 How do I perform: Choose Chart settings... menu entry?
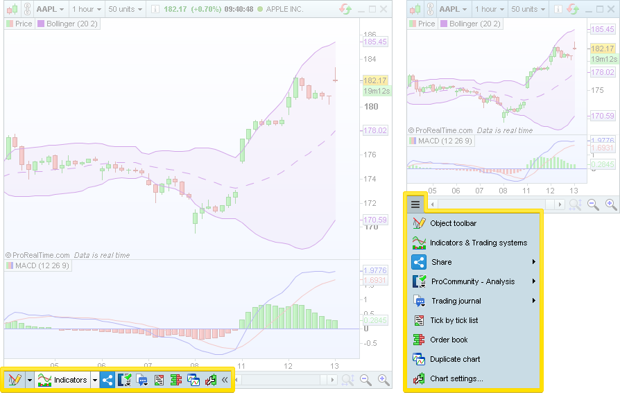tap(456, 378)
